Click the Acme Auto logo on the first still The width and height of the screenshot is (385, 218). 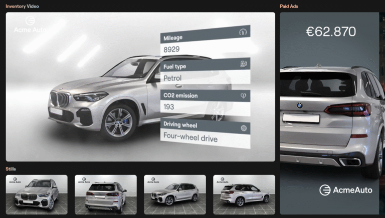[22, 182]
